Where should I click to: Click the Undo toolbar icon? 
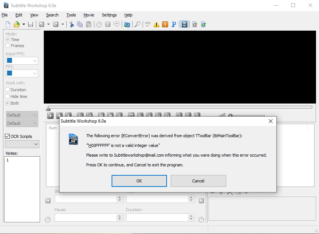click(x=42, y=24)
